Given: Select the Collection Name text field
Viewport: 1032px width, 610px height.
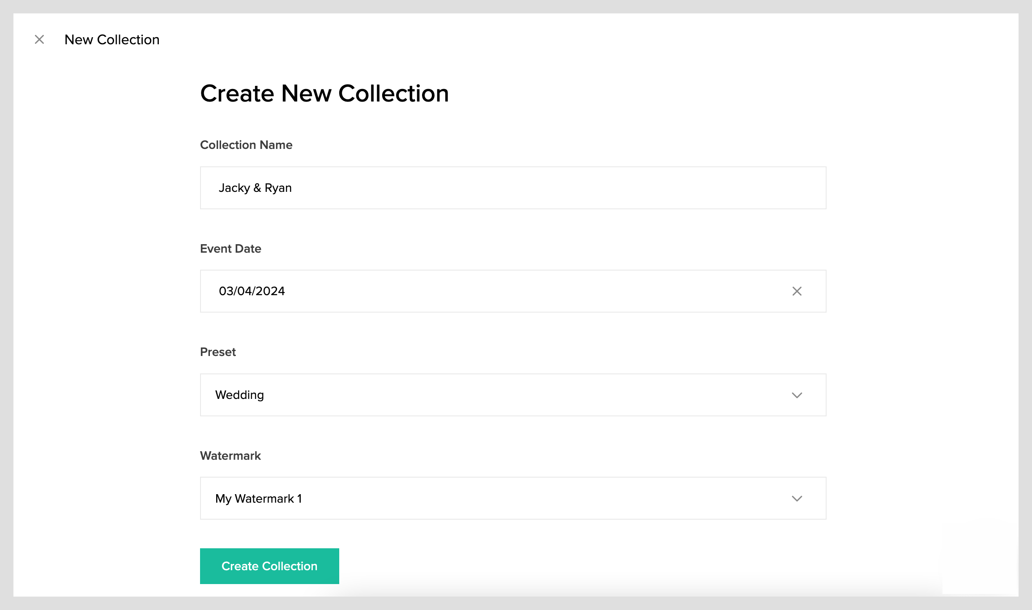Looking at the screenshot, I should [513, 188].
